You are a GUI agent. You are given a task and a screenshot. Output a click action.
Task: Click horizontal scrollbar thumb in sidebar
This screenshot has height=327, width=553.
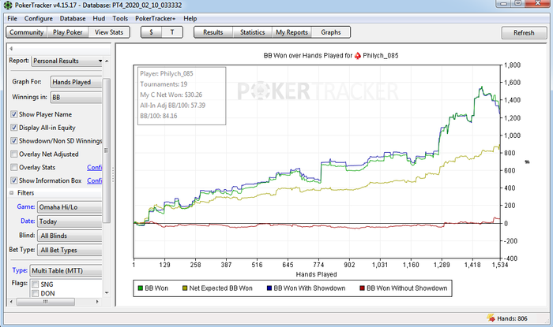pos(46,302)
